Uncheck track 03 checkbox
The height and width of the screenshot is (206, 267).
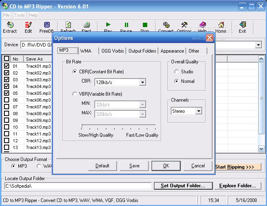6,80
